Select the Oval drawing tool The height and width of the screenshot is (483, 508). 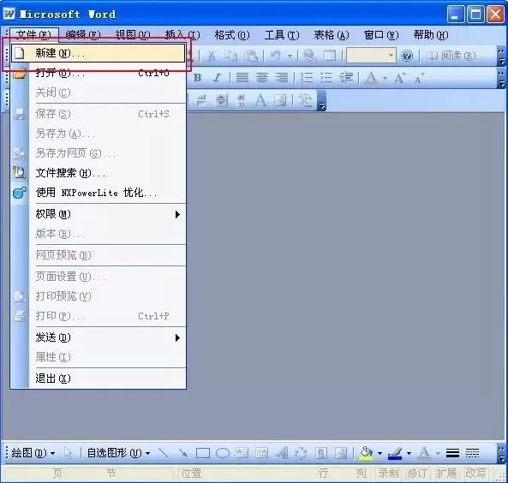[x=223, y=453]
